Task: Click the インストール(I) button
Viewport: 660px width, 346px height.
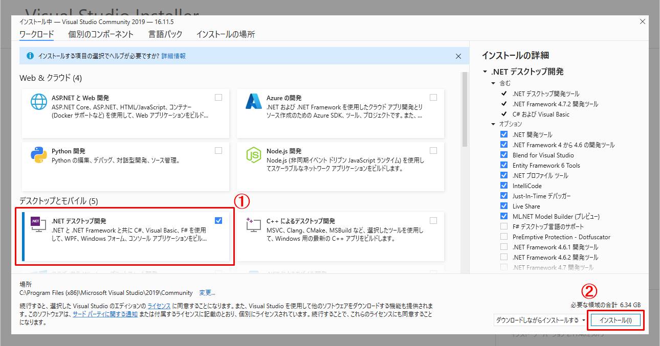Action: (615, 320)
